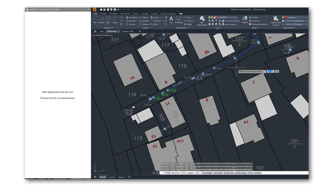
Task: Select the Polylinie tool
Action: tap(101, 20)
